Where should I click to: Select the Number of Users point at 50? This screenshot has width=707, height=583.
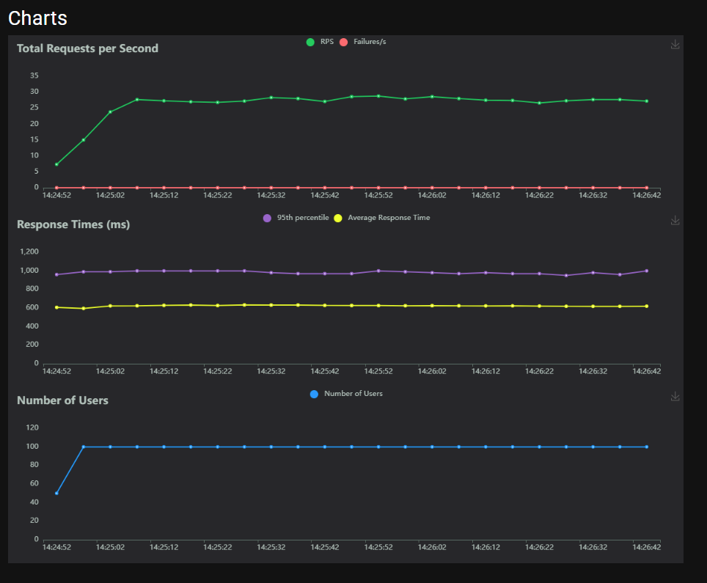[56, 493]
